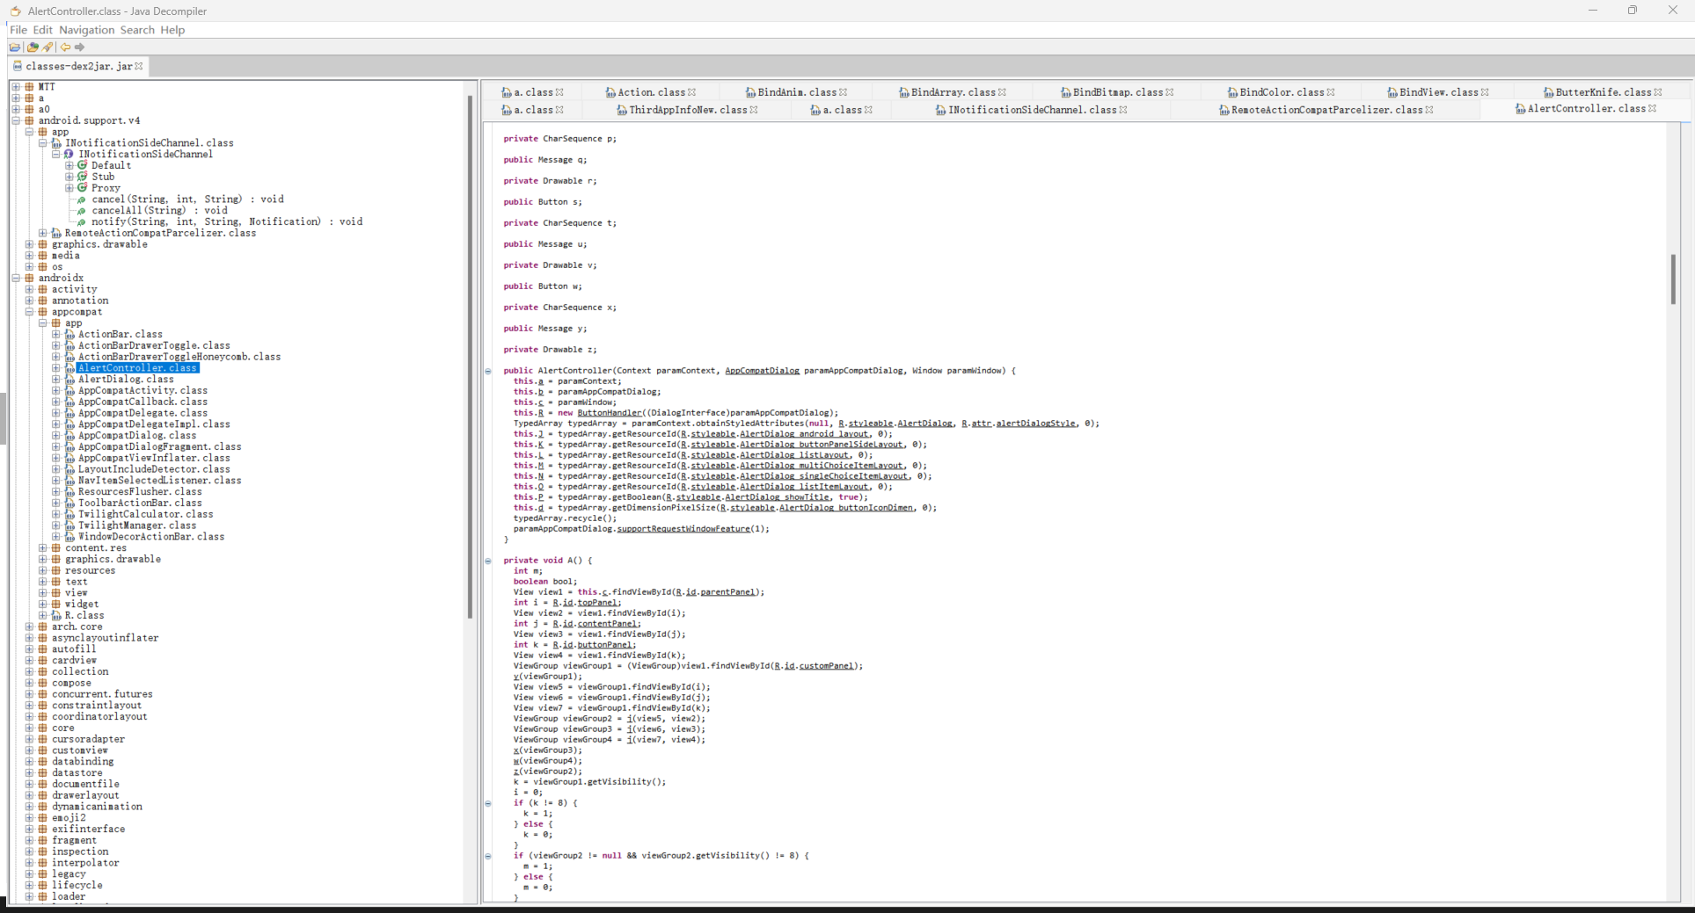Image resolution: width=1695 pixels, height=913 pixels.
Task: Switch to the BindView.class tab
Action: pos(1438,92)
